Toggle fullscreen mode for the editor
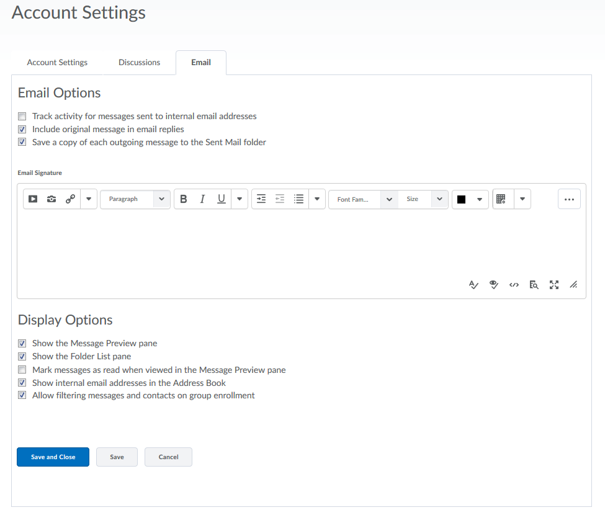 (554, 285)
